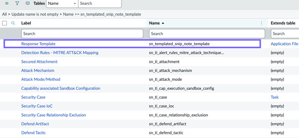The image size is (299, 138).
Task: Open the Defend Artifact record
Action: tap(35, 124)
